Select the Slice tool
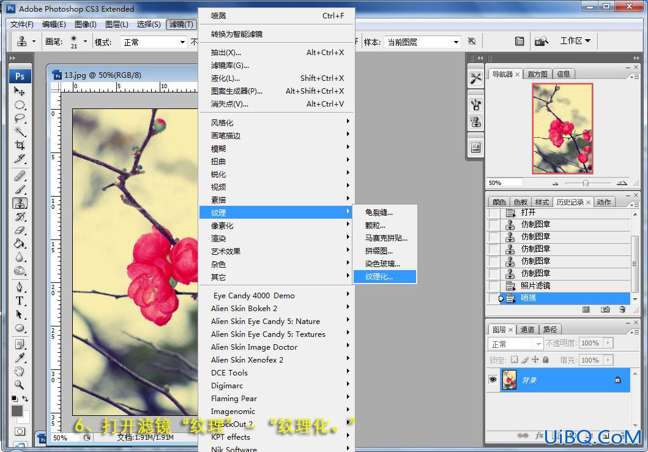This screenshot has width=648, height=452. [x=20, y=159]
